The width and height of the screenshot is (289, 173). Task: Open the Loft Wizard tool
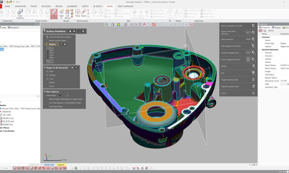(x=67, y=14)
